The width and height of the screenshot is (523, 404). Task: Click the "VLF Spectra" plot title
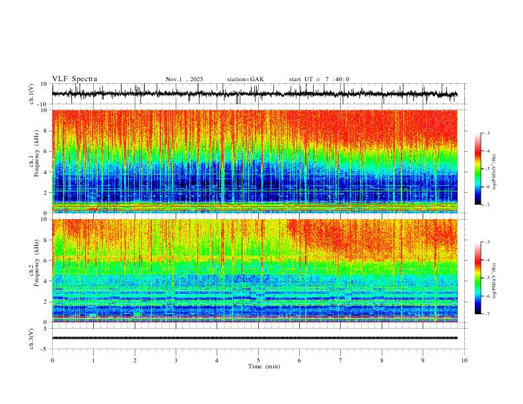(75, 79)
